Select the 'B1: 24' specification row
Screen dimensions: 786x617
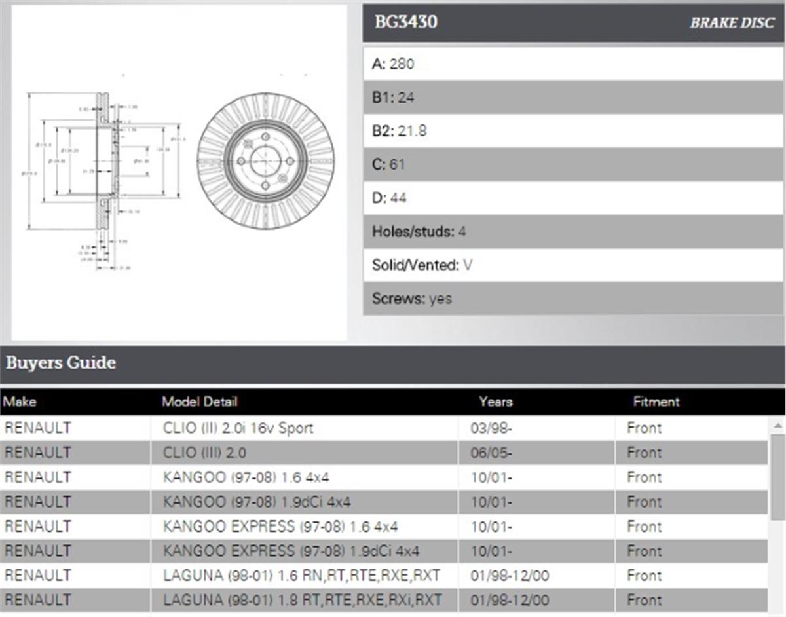click(573, 98)
